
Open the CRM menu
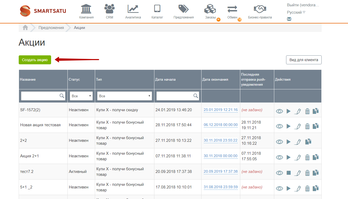(x=109, y=12)
